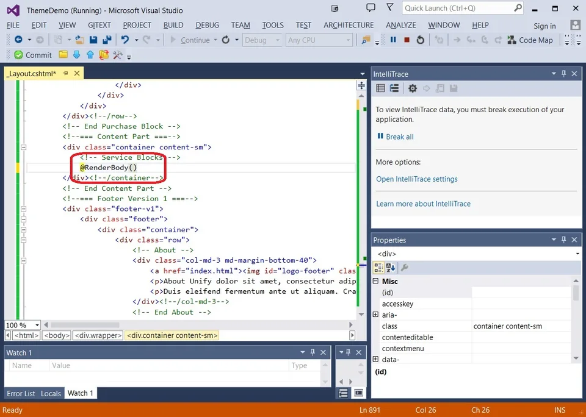Screen dimensions: 586x417
Task: Toggle auto-hide pin on IntelliTrace panel
Action: 564,74
